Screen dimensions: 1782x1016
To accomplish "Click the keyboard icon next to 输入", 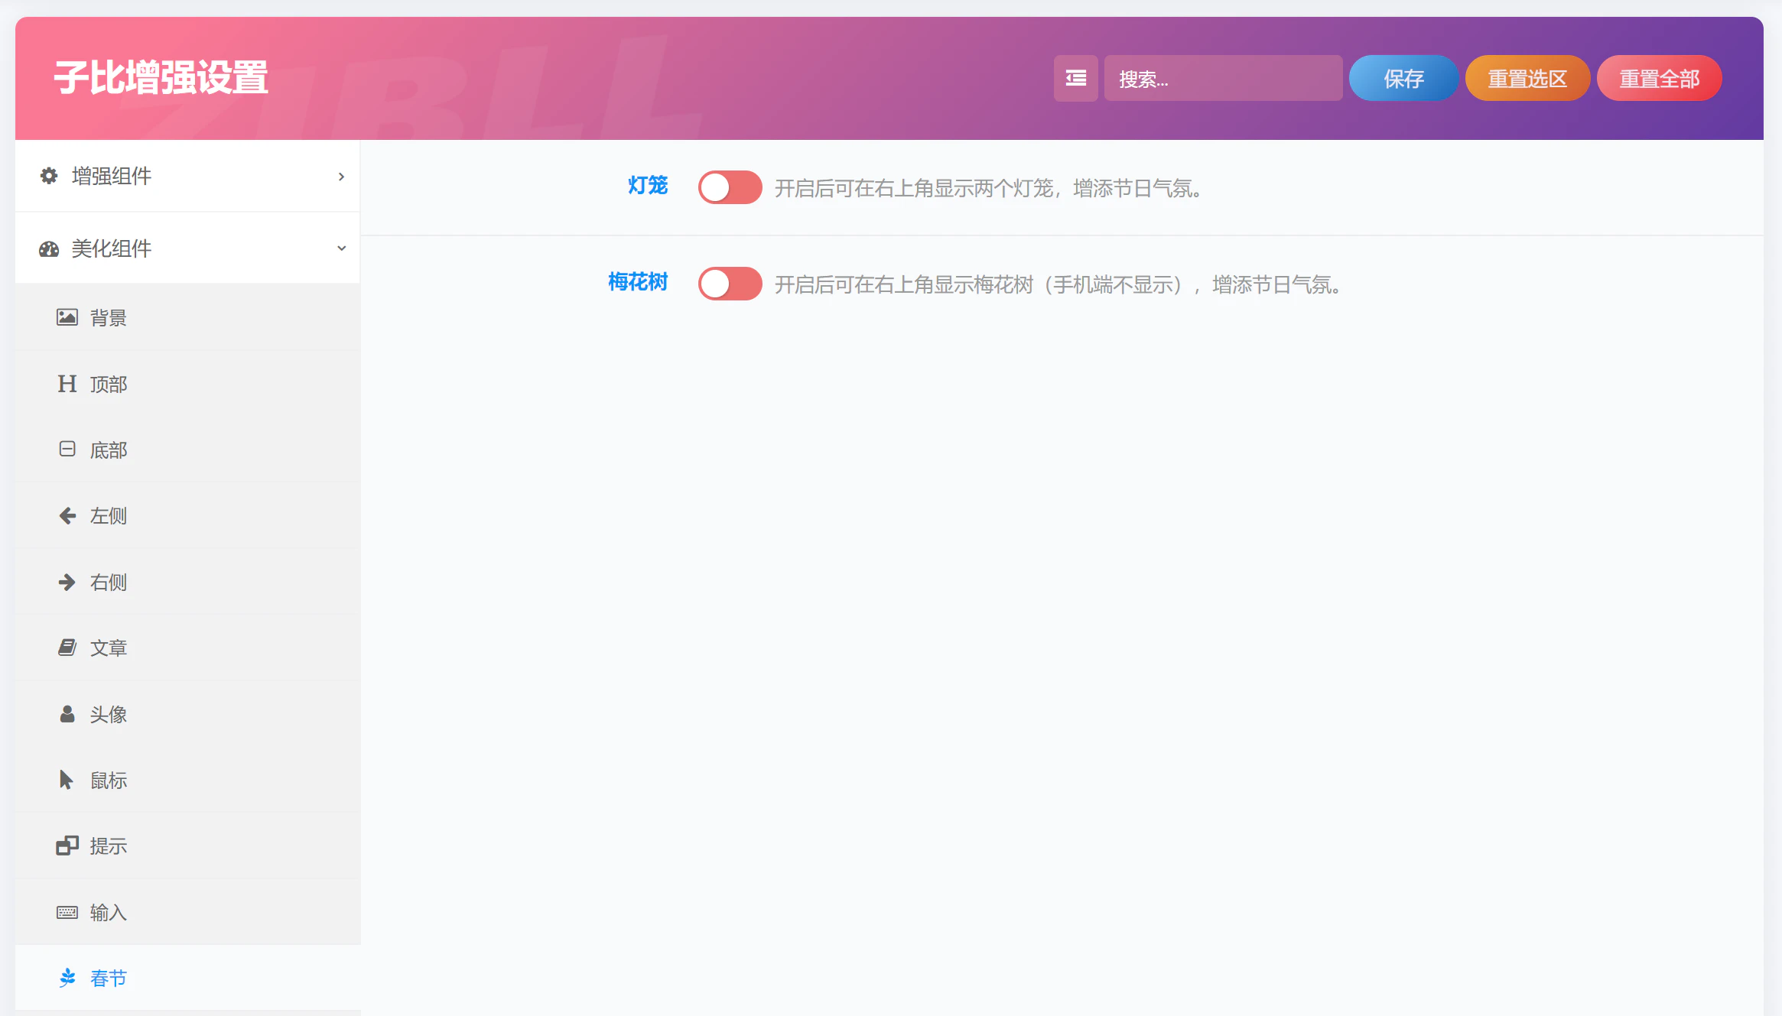I will click(x=67, y=912).
